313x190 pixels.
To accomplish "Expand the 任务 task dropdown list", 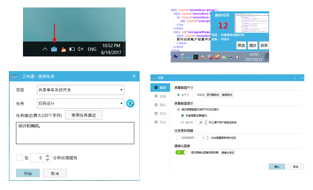I will (x=81, y=104).
